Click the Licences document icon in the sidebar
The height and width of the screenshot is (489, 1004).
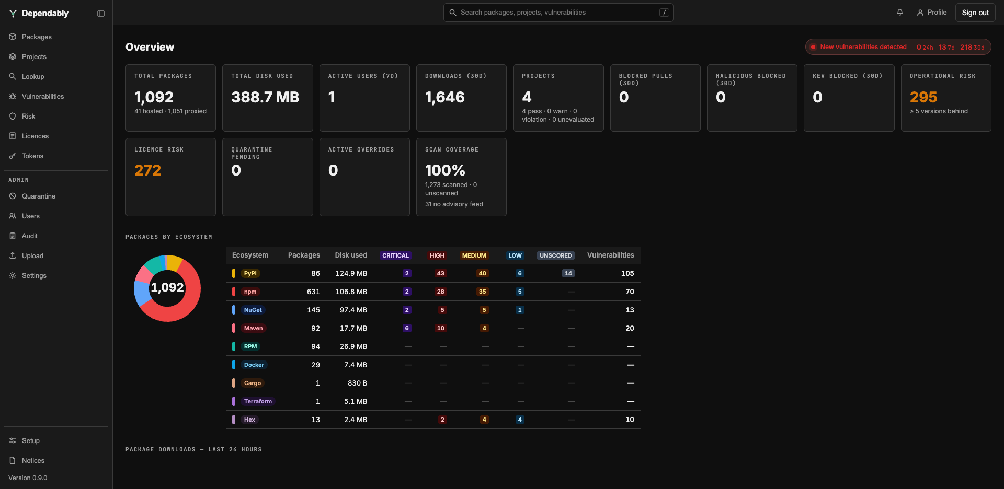coord(13,136)
